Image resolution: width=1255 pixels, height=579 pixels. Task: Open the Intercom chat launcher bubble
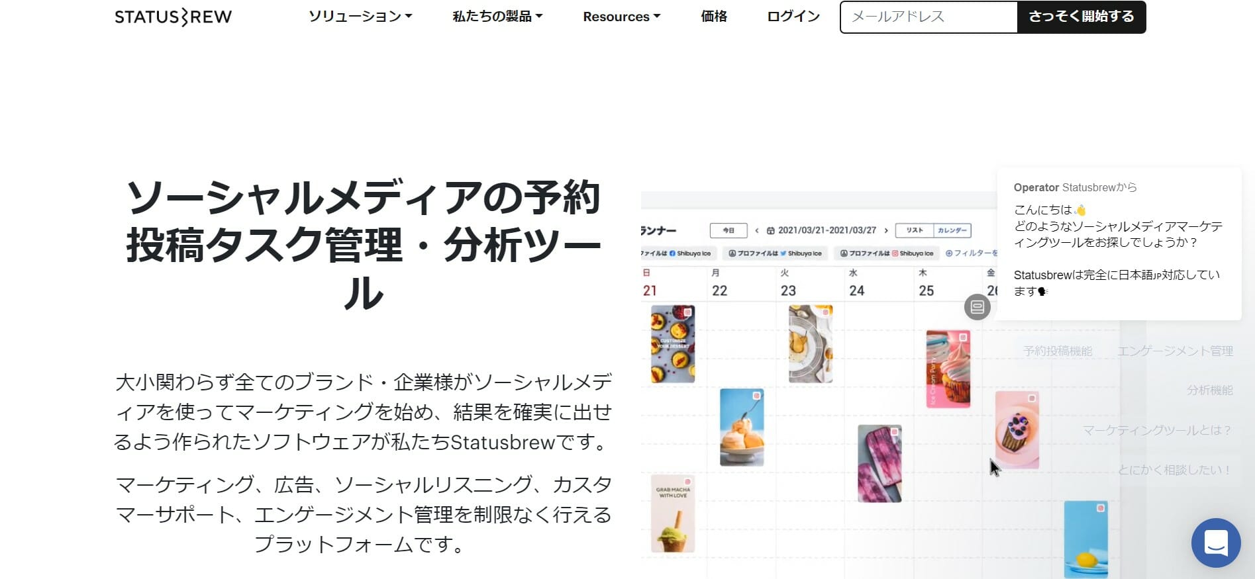1216,543
